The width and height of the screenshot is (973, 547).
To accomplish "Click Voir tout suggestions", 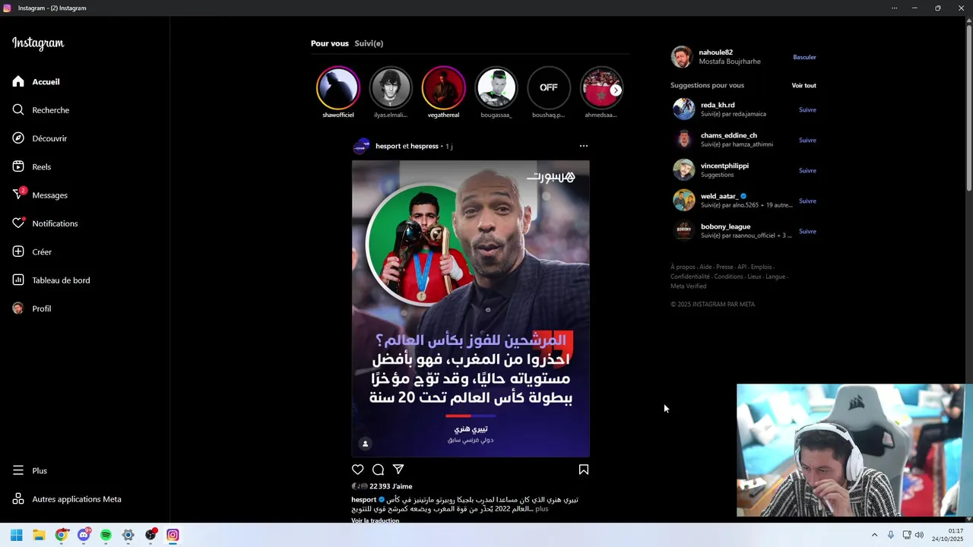I will pos(803,85).
